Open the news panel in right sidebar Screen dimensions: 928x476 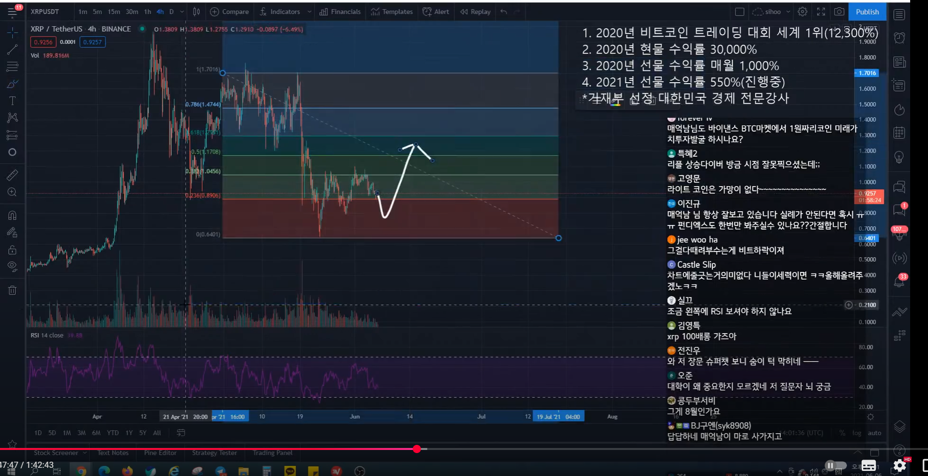point(899,62)
